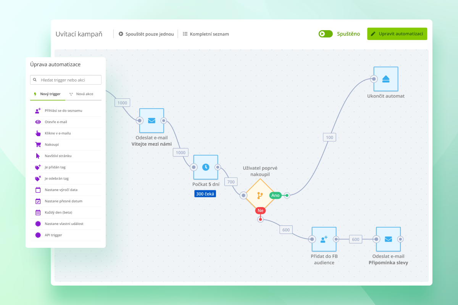Click the blue 300 čeká badge
Image resolution: width=458 pixels, height=305 pixels.
coord(205,194)
